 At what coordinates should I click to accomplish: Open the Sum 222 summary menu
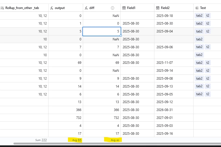[x=41, y=140]
